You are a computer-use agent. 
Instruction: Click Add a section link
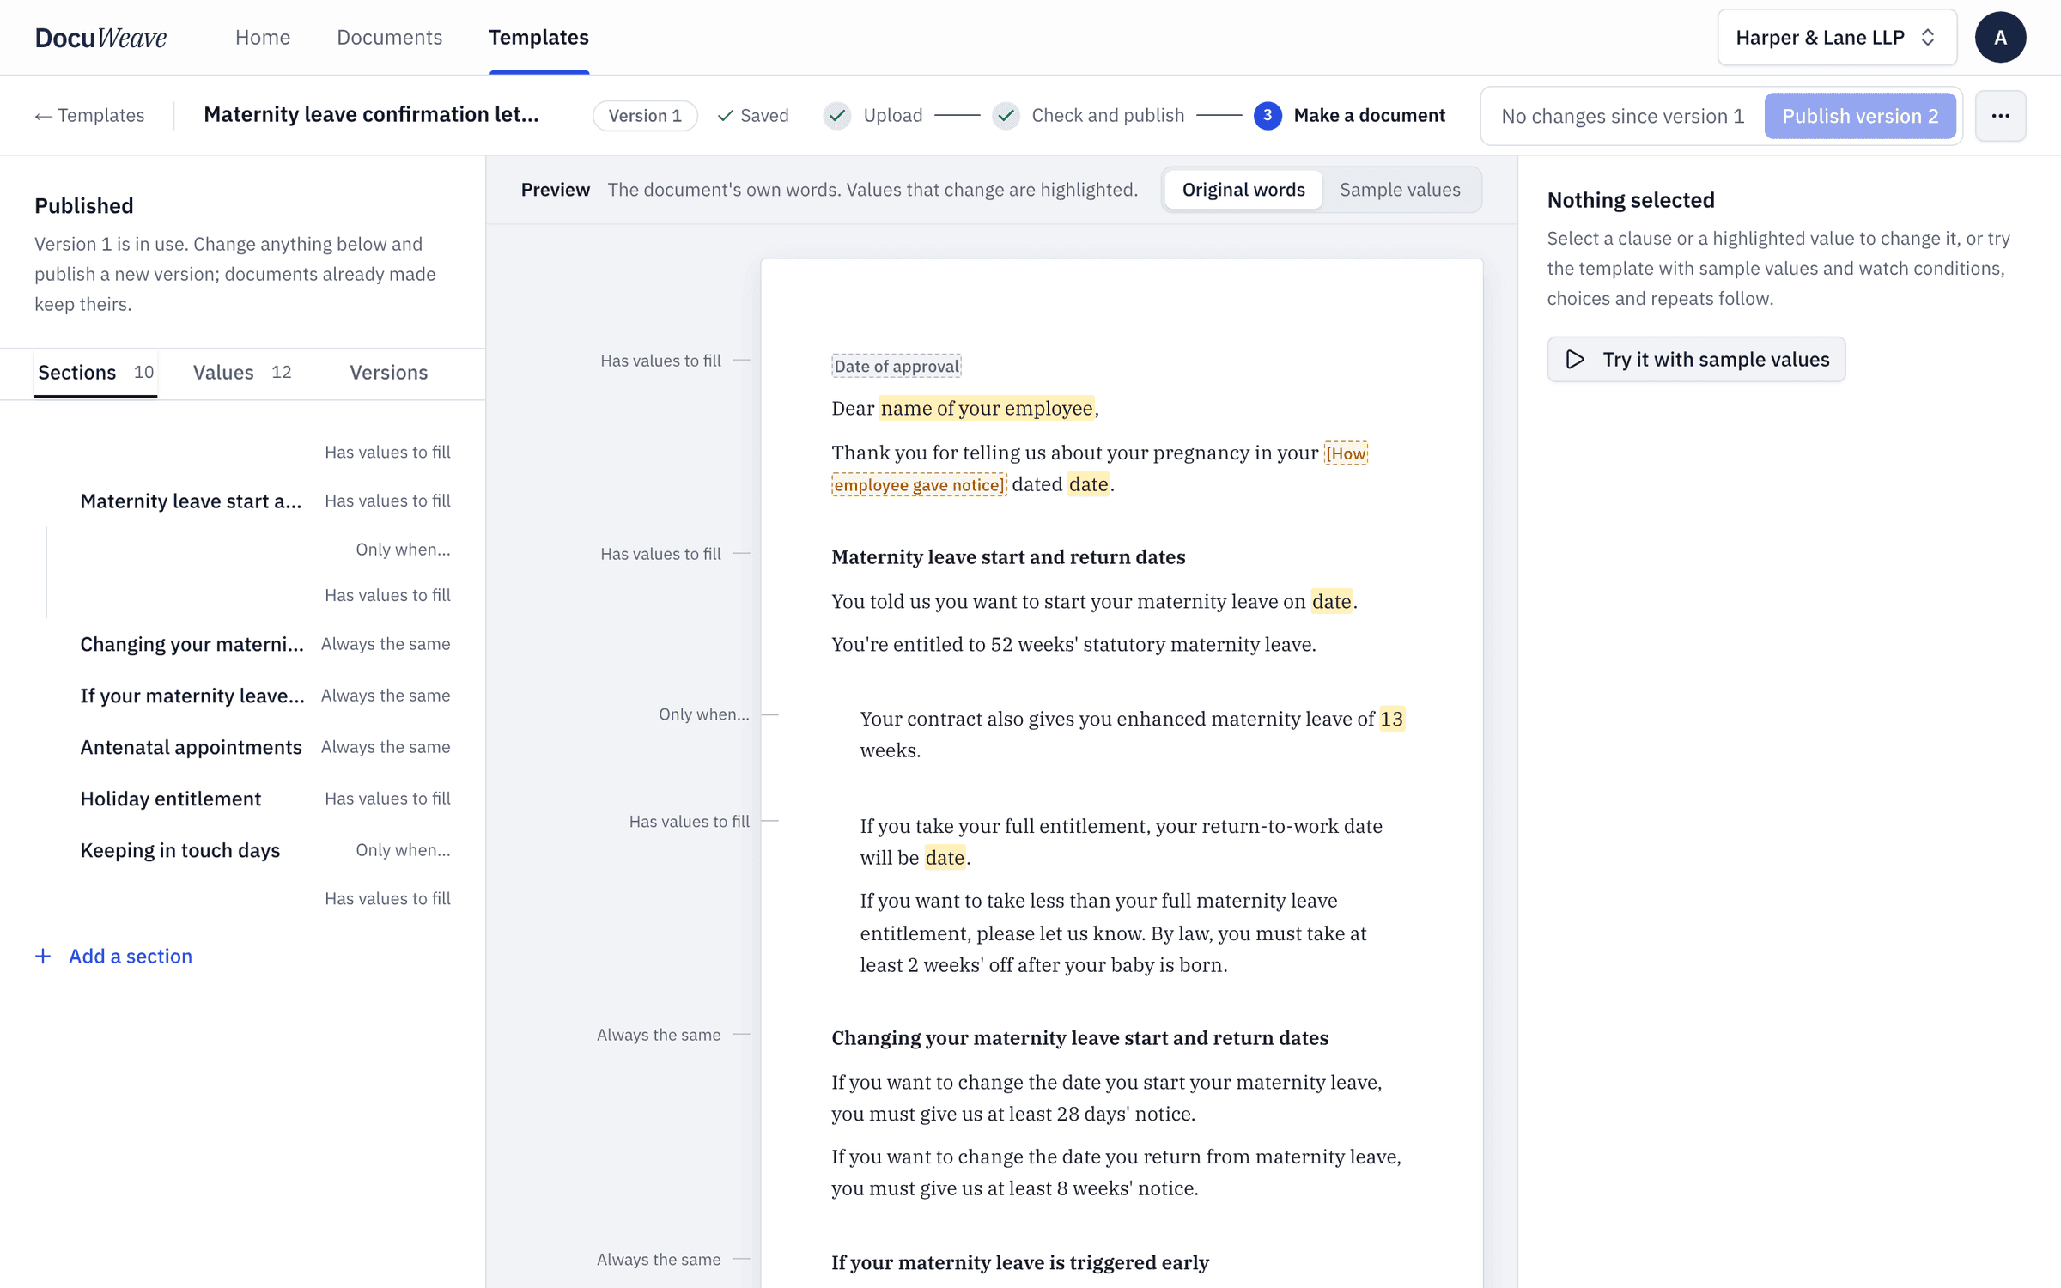click(x=131, y=956)
